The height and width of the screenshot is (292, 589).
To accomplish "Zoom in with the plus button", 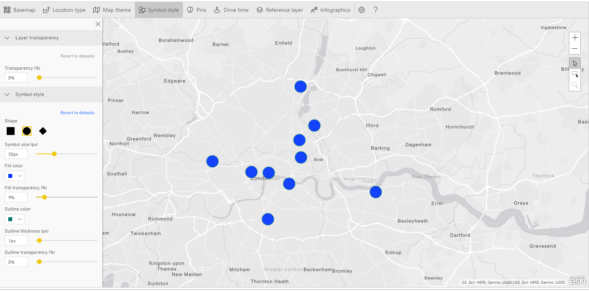I will coord(575,38).
